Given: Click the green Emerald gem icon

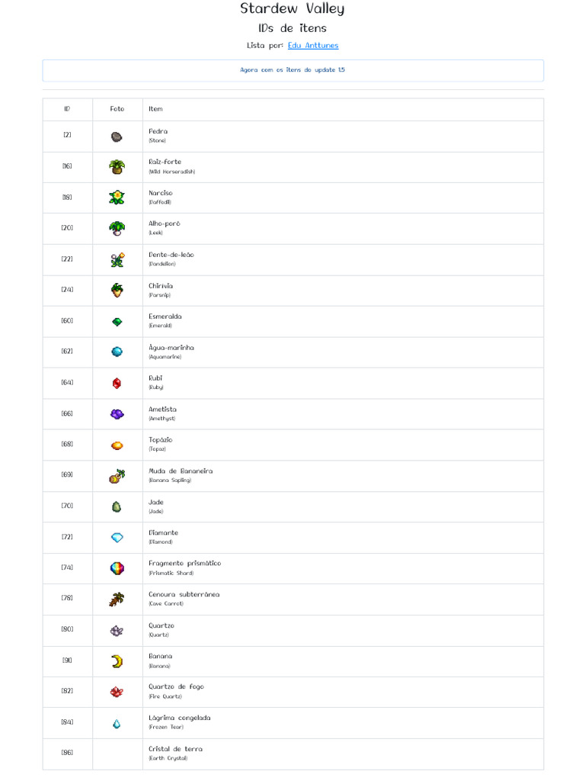Looking at the screenshot, I should click(117, 322).
